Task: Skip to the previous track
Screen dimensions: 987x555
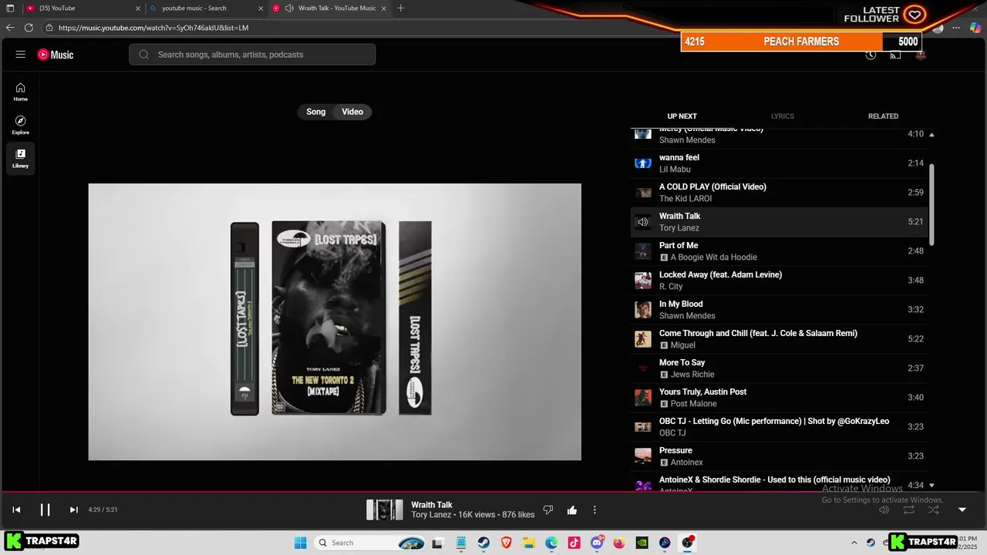Action: [16, 510]
